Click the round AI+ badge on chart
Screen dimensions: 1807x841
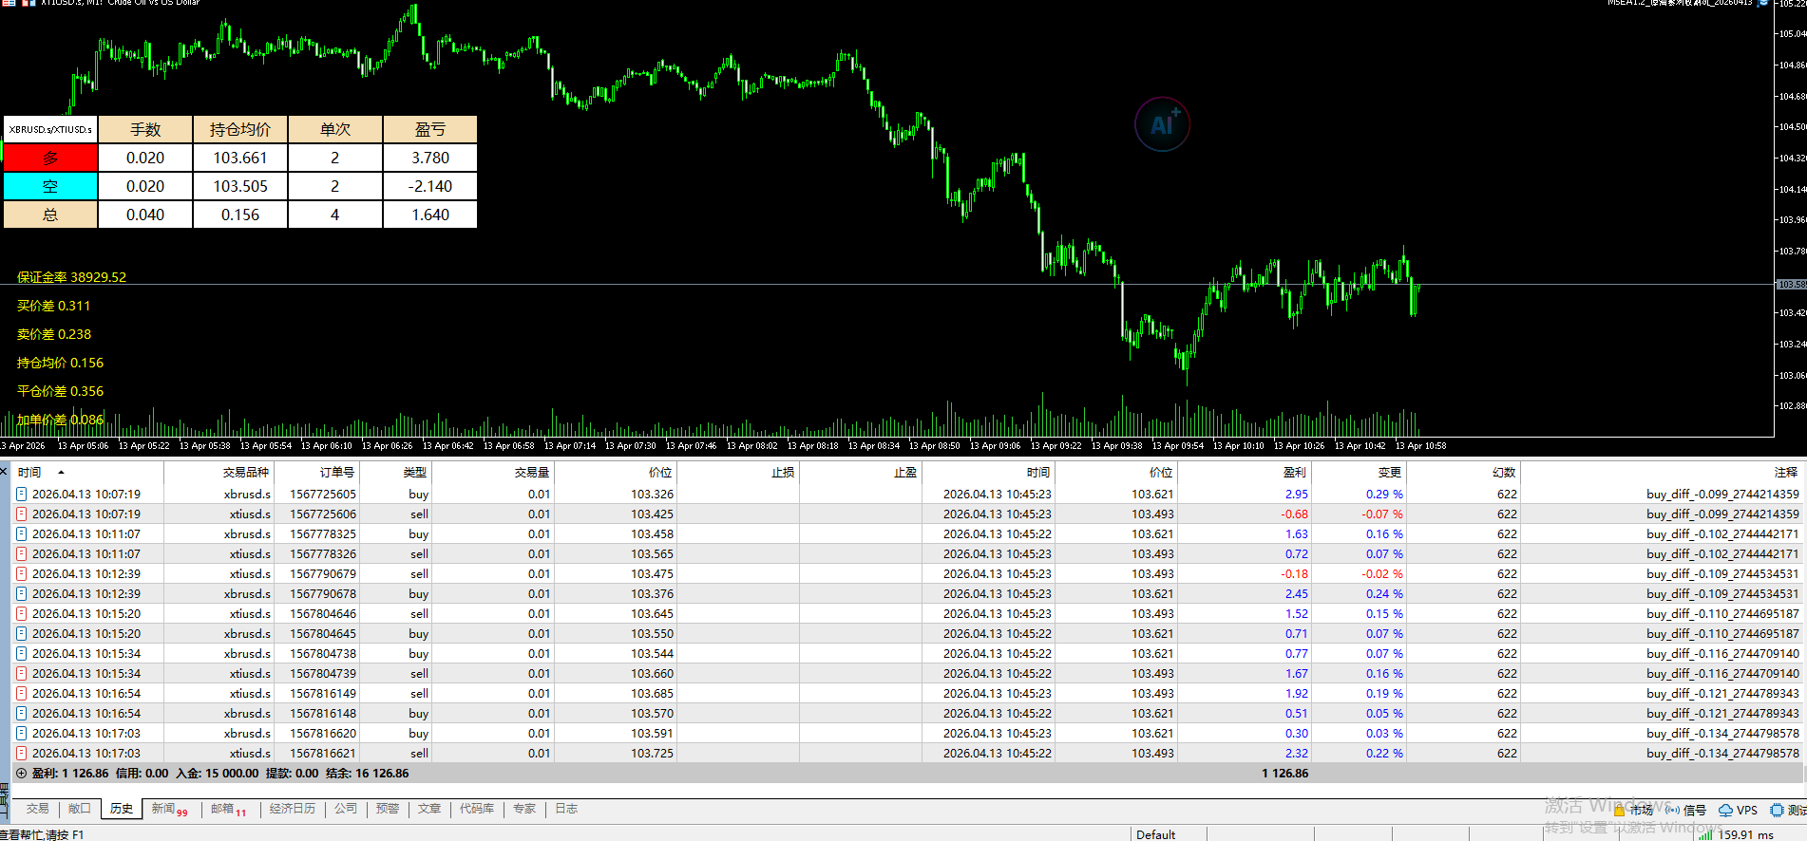[x=1163, y=124]
